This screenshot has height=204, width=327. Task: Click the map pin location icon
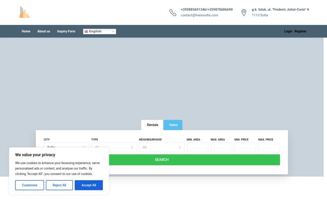tap(243, 13)
